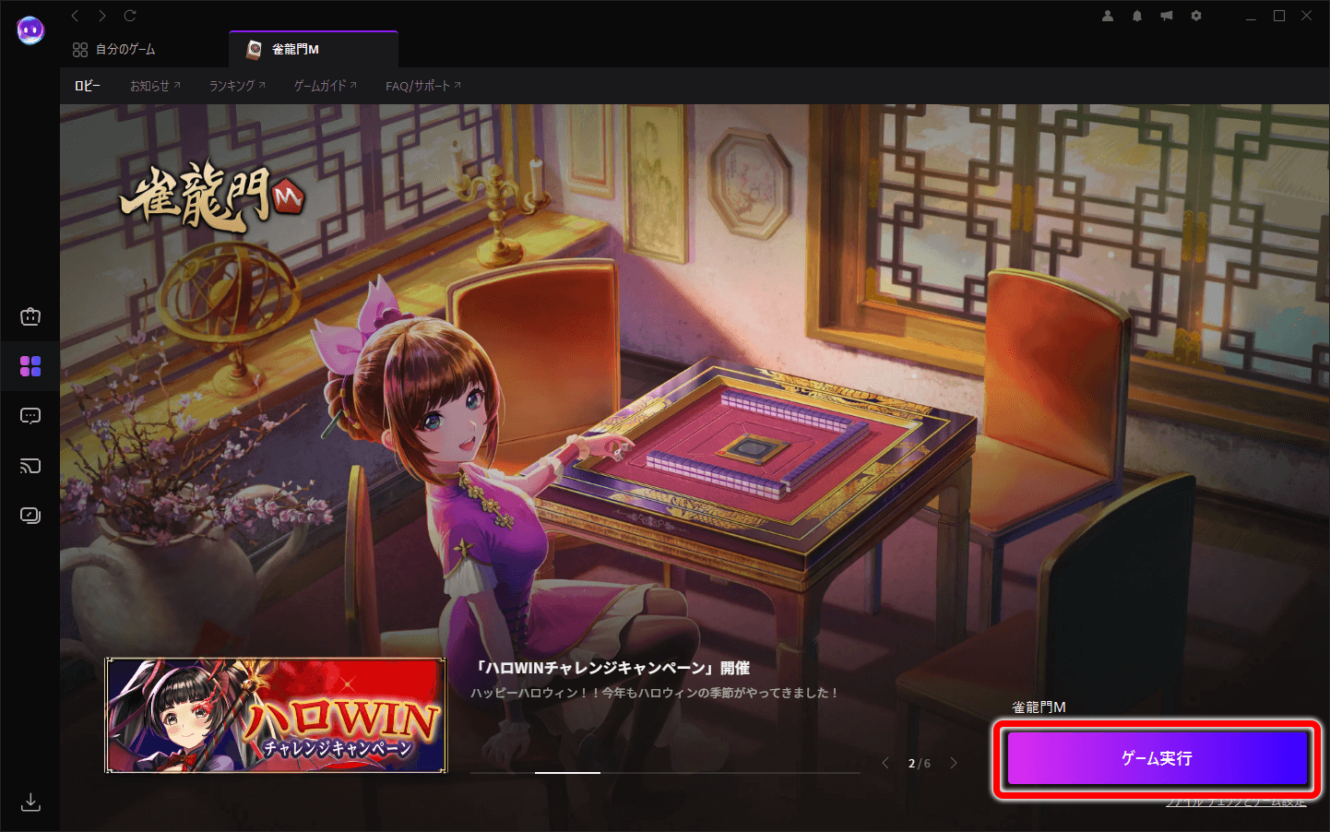
Task: Click the refresh page arrow
Action: (130, 16)
